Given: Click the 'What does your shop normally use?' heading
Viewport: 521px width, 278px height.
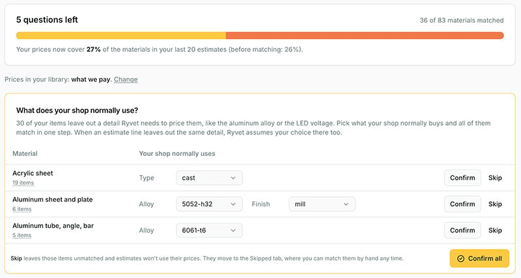Looking at the screenshot, I should click(x=77, y=110).
